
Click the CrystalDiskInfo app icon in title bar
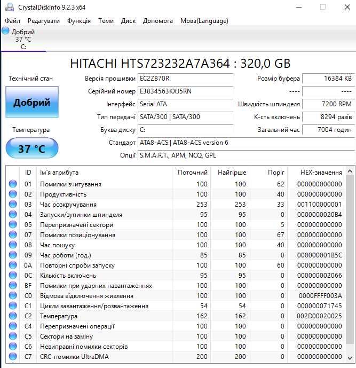[x=10, y=7]
